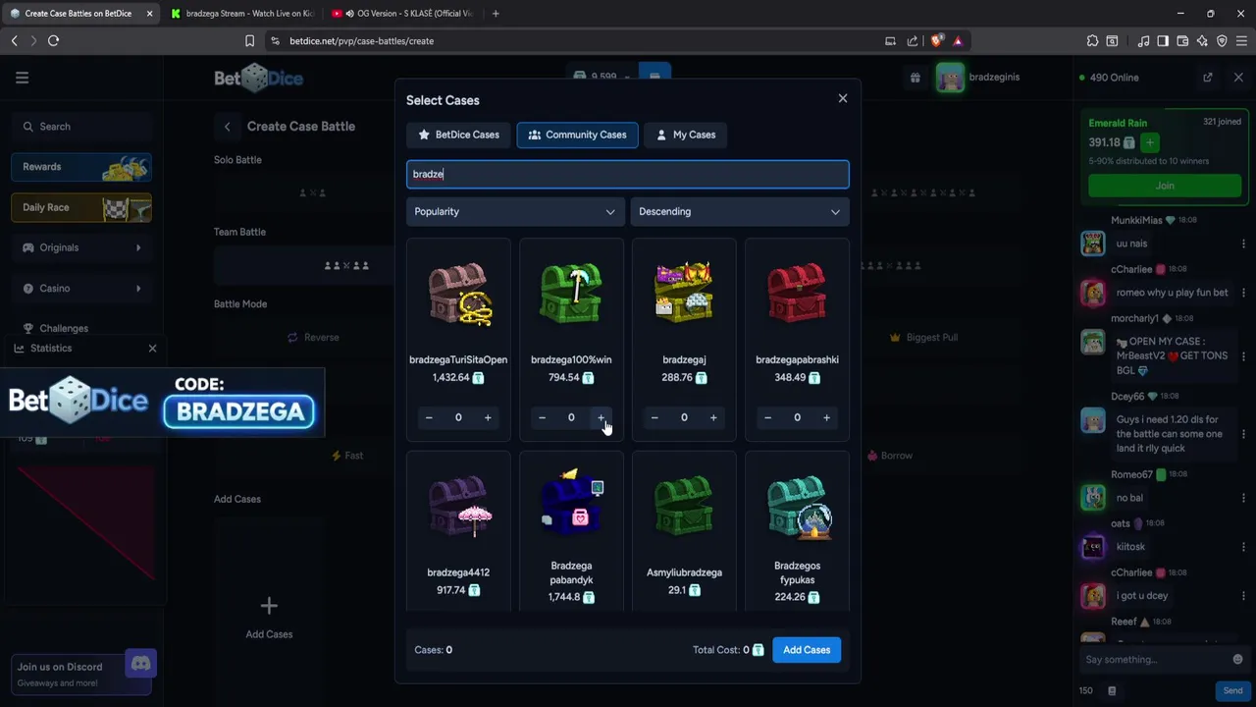This screenshot has width=1256, height=707.
Task: Click the Add Cases blue button
Action: pos(807,650)
